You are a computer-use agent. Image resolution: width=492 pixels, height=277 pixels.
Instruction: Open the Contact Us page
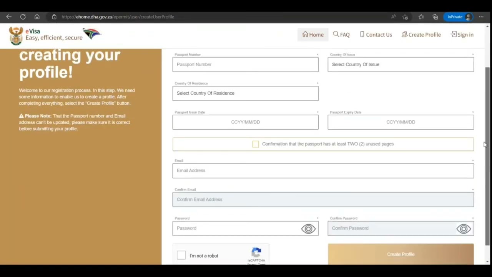tap(376, 35)
